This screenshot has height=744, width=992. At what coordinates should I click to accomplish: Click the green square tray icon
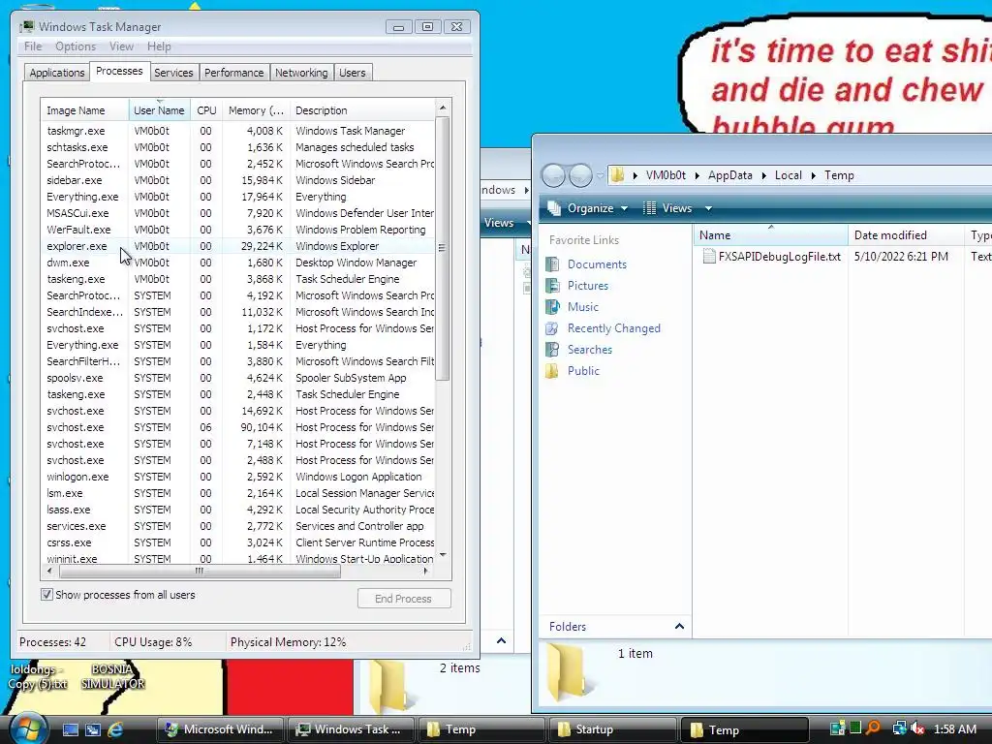855,728
